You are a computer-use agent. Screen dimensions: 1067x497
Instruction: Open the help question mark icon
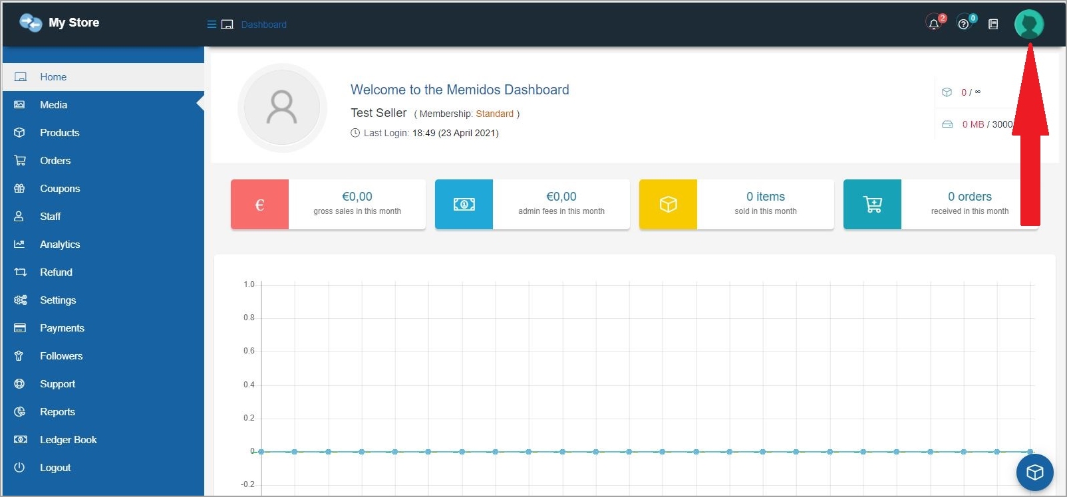point(963,24)
